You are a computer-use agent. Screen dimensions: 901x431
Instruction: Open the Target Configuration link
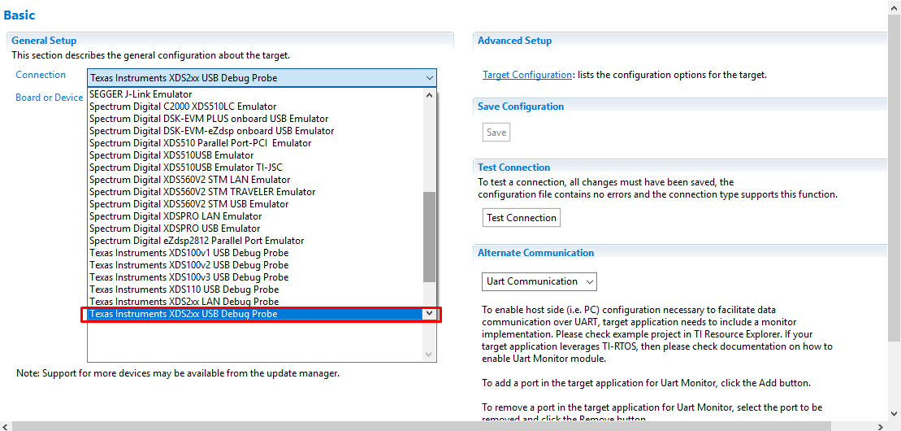527,75
